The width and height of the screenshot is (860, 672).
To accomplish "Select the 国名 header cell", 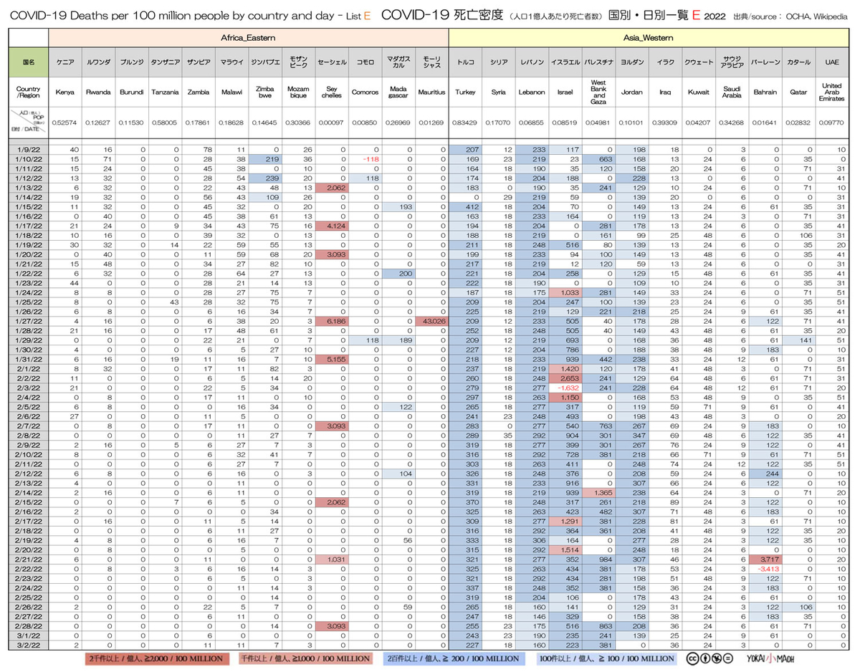I will 29,62.
